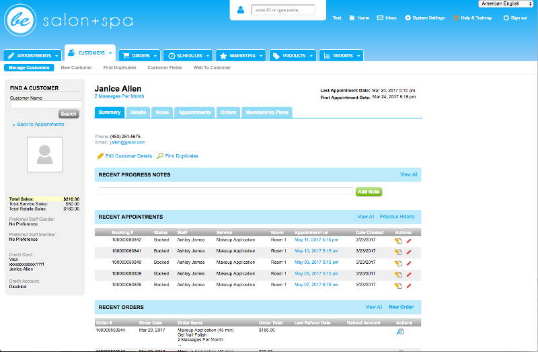Open Manage Customers submenu item
The height and width of the screenshot is (352, 538).
29,68
